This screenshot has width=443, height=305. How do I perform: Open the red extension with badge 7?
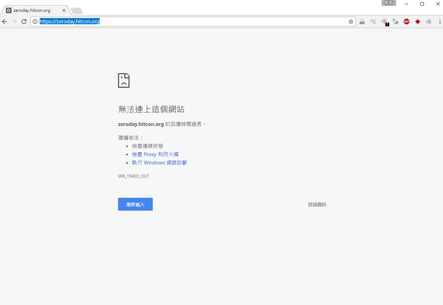pyautogui.click(x=385, y=22)
